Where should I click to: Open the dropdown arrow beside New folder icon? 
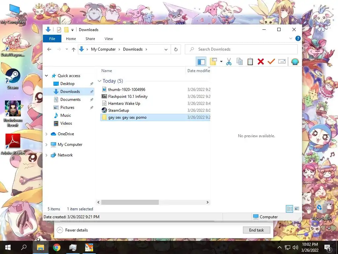click(x=221, y=62)
